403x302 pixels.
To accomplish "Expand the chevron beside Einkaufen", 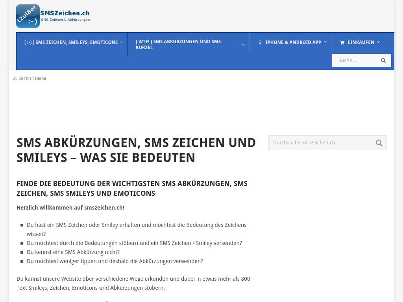I will coord(379,42).
